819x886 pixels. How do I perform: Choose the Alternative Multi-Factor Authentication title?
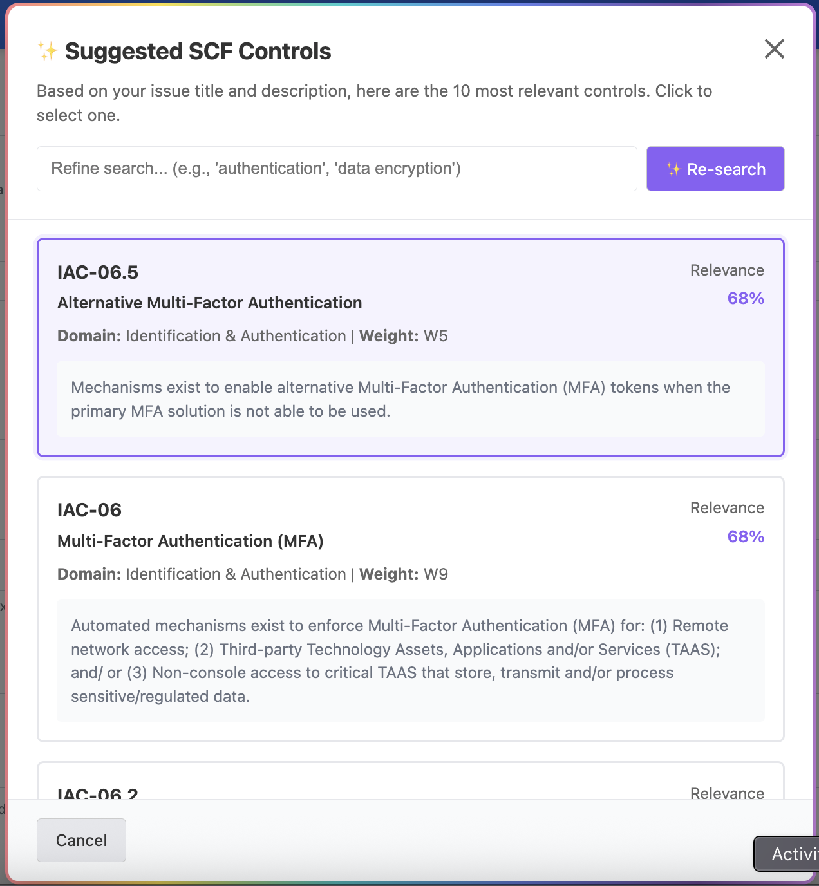210,303
